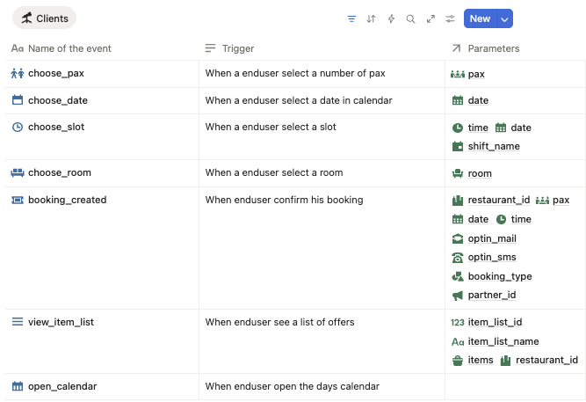Select the Clients view tab
Screen dimensions: 586x402
(x=44, y=18)
